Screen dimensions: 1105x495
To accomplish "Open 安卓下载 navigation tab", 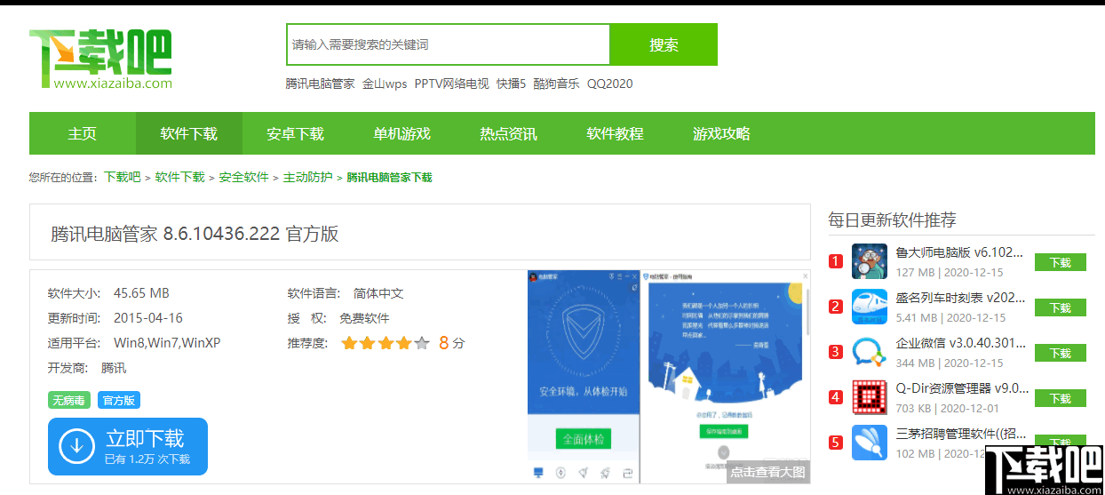I will pyautogui.click(x=296, y=133).
